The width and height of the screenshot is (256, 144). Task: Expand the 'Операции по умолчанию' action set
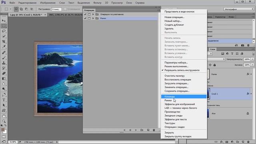pos(93,14)
